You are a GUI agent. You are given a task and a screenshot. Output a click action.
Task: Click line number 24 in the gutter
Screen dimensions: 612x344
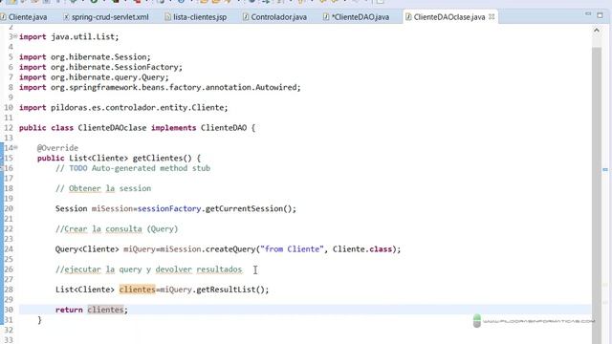click(x=9, y=249)
